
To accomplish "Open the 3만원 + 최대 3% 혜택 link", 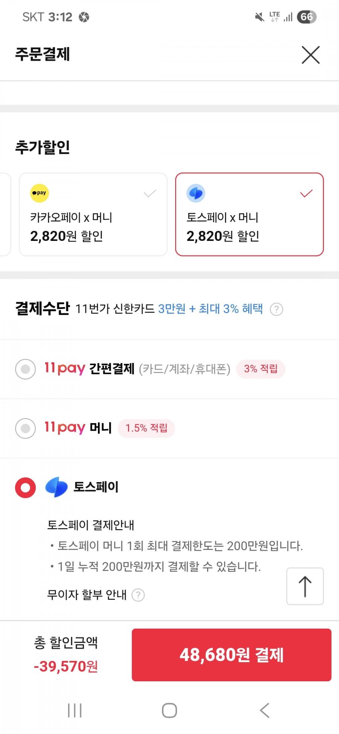I will point(211,309).
